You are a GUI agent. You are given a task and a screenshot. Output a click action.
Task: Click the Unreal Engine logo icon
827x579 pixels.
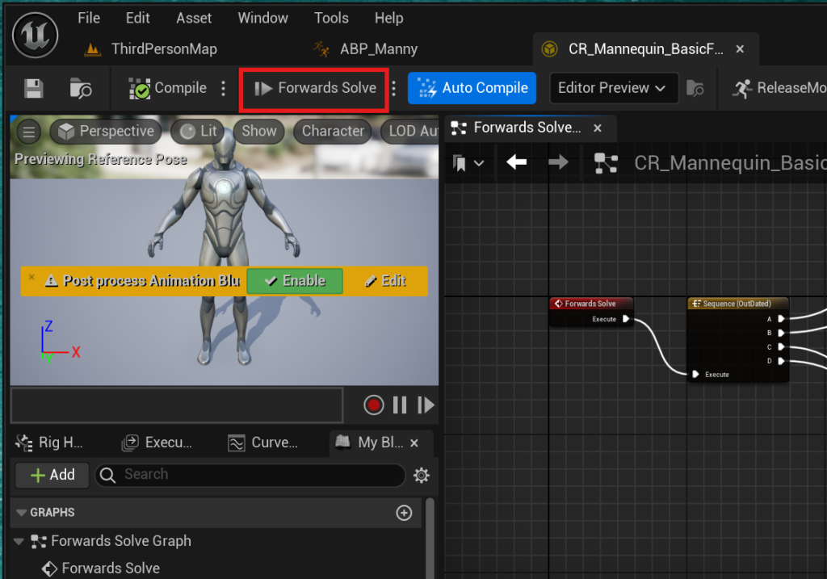click(36, 36)
